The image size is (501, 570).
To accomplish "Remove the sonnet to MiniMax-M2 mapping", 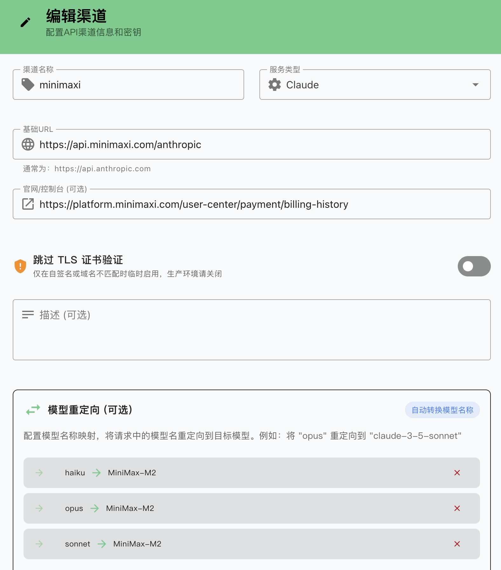I will coord(457,544).
